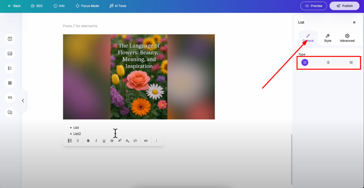Viewport: 364px width, 188px height.
Task: Switch to the Style tab
Action: click(328, 38)
